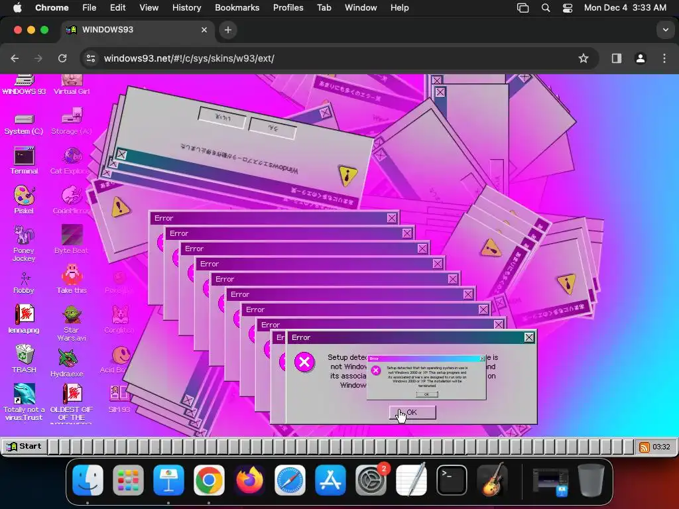This screenshot has width=679, height=509.
Task: Open the Corglitch desktop icon
Action: pyautogui.click(x=119, y=319)
